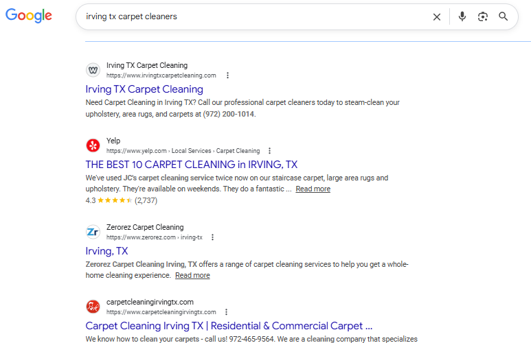Start a voice search with the microphone
531x343 pixels.
click(x=462, y=16)
